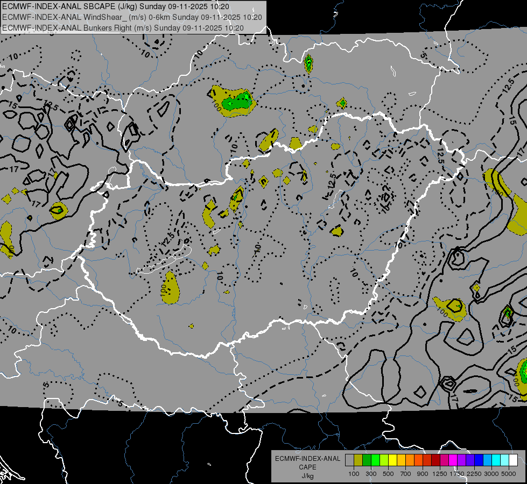This screenshot has height=484, width=527.
Task: Pick the dark green legend swatch
Action: point(367,460)
